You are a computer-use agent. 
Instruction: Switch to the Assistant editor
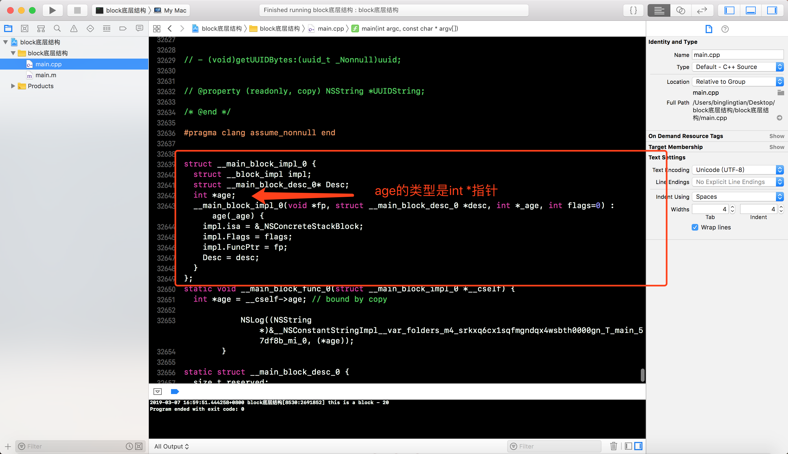click(680, 10)
